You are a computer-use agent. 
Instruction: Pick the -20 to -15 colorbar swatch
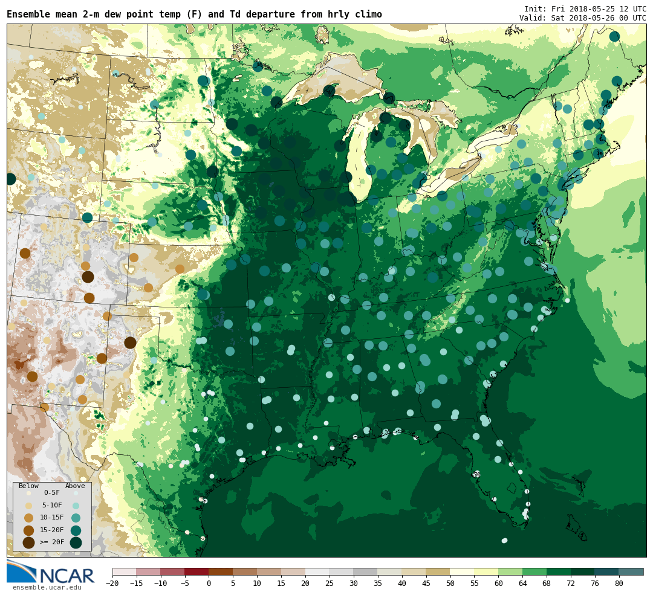pyautogui.click(x=125, y=571)
